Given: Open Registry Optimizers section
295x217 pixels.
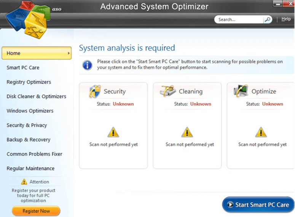Looking at the screenshot, I should pos(29,82).
